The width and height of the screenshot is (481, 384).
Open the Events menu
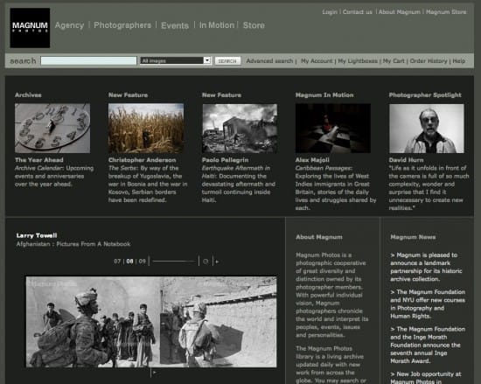(175, 25)
